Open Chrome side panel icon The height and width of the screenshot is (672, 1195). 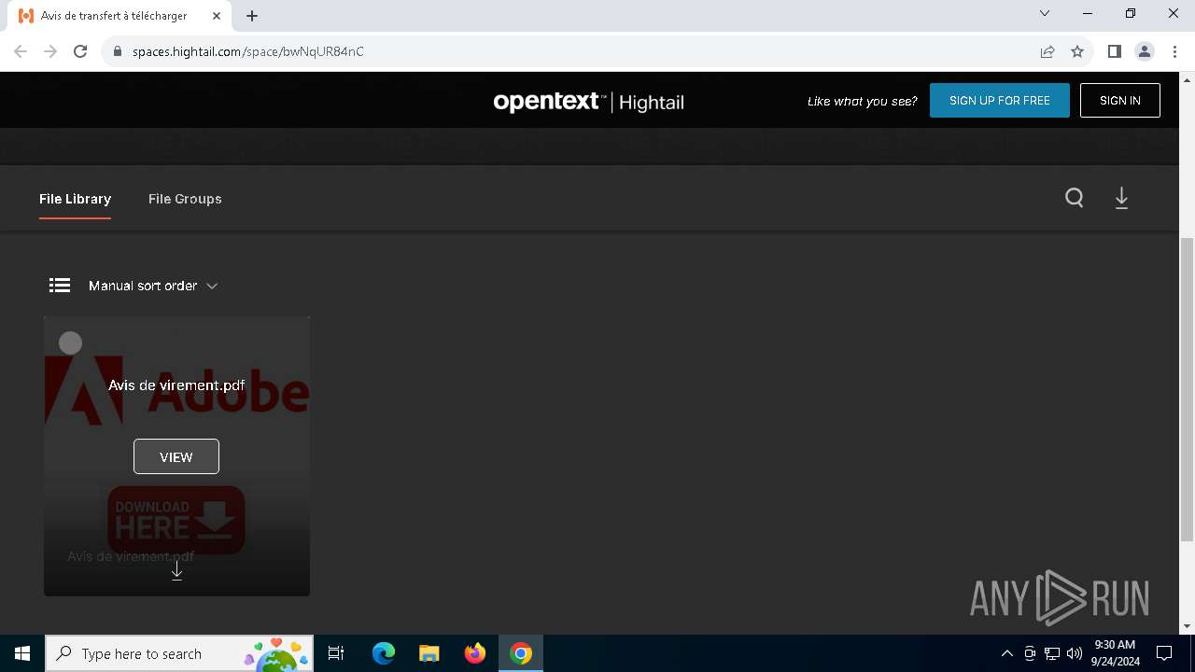[x=1114, y=51]
